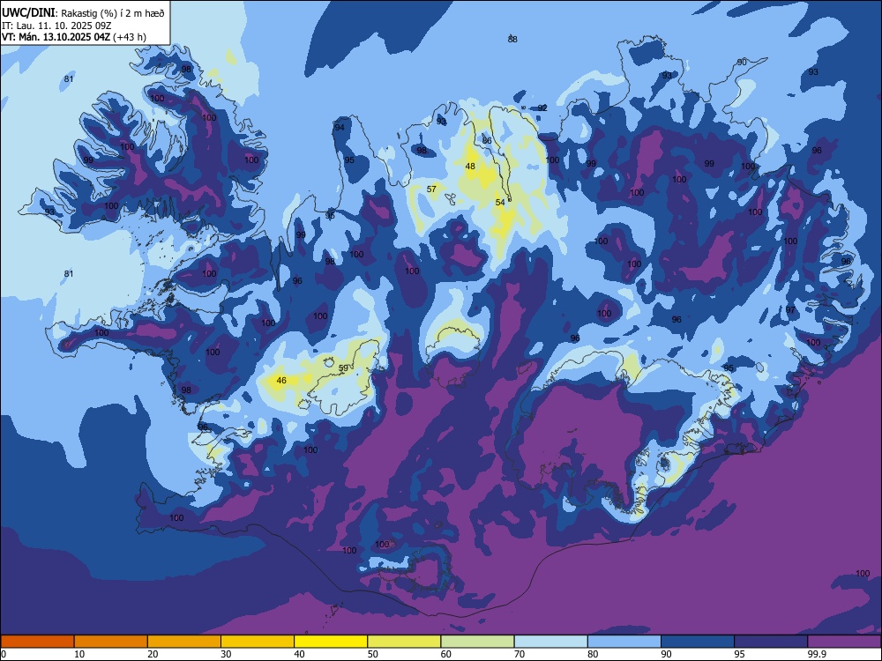Select the 40–50% bright yellow legend swatch

[331, 642]
